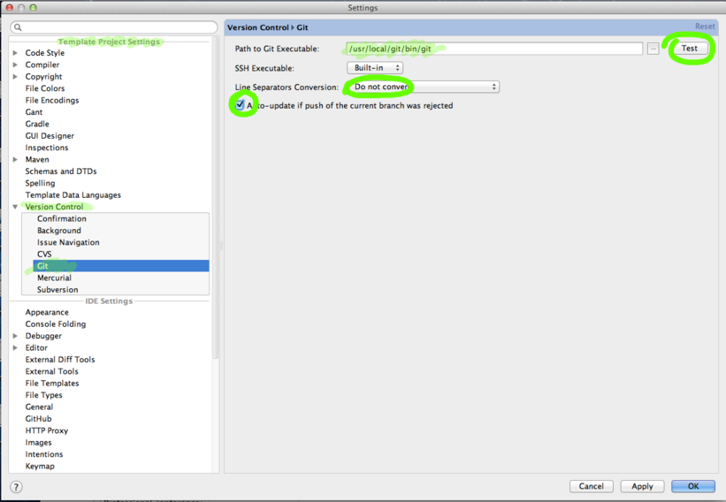Image resolution: width=726 pixels, height=502 pixels.
Task: Select Issue Navigation item
Action: (x=68, y=242)
